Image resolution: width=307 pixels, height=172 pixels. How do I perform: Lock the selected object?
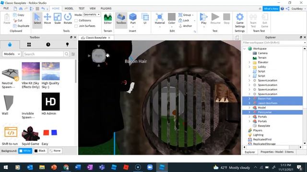point(184,21)
